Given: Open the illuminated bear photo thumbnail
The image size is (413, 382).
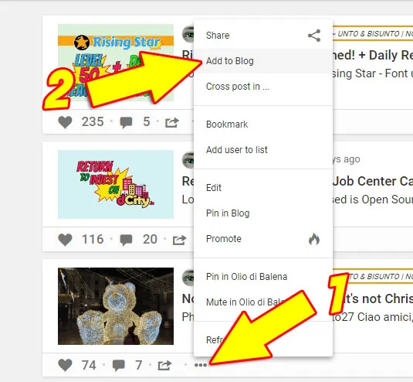Looking at the screenshot, I should click(116, 306).
